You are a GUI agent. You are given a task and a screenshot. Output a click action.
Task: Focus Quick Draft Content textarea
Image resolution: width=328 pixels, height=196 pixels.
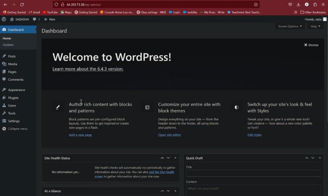[x=253, y=190]
